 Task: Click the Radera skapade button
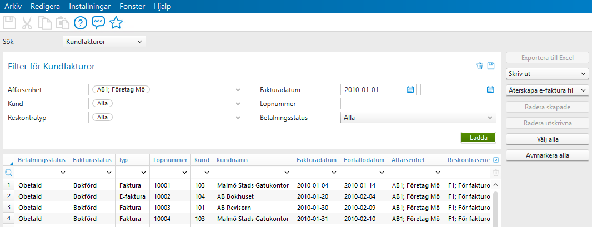pos(547,107)
